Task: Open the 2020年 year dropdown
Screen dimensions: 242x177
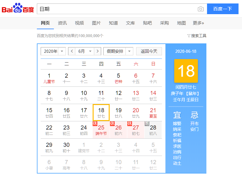Action: [53, 51]
